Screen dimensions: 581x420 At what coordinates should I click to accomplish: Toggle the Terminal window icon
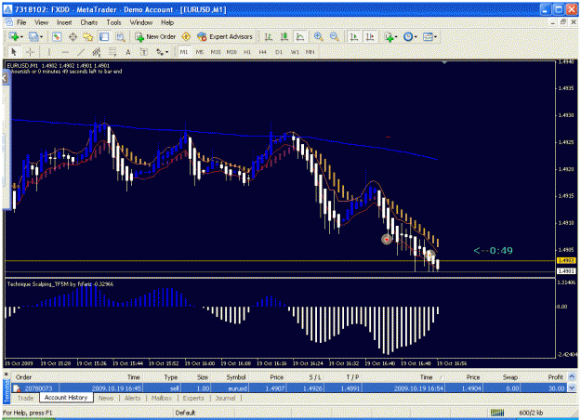(x=104, y=36)
